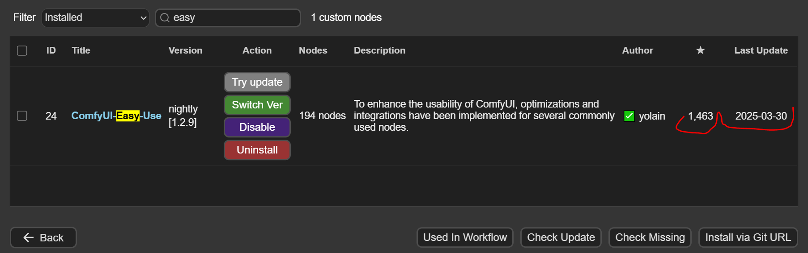Open the Installed filter dropdown
This screenshot has height=253, width=808.
pos(95,18)
